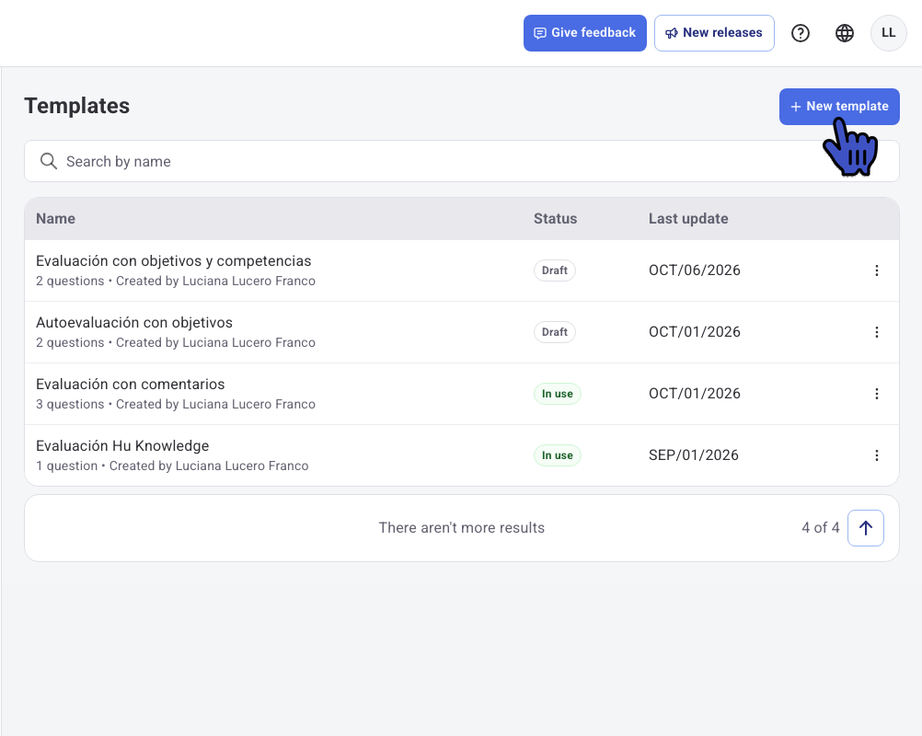This screenshot has height=736, width=922.
Task: Click 'There aren't more results' message
Action: click(462, 528)
